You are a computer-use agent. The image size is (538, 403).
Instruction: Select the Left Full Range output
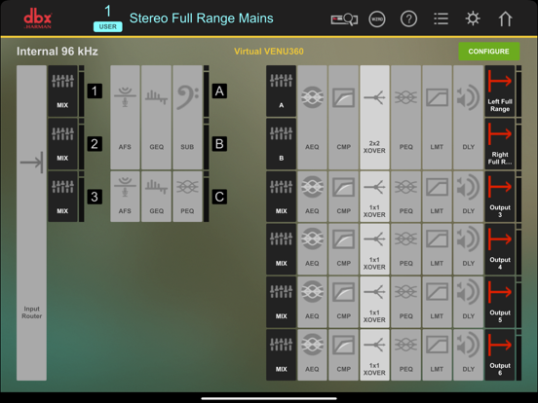point(500,92)
